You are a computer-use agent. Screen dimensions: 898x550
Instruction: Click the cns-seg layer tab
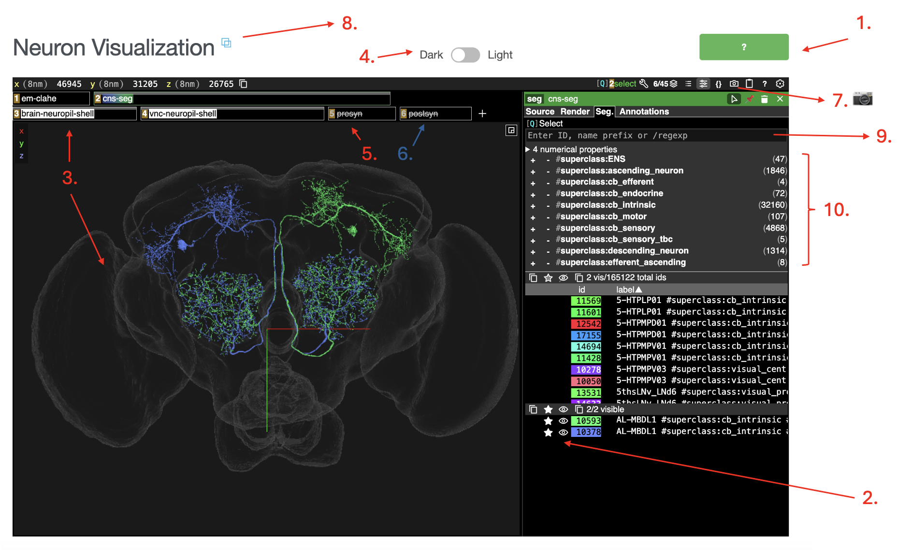[242, 99]
